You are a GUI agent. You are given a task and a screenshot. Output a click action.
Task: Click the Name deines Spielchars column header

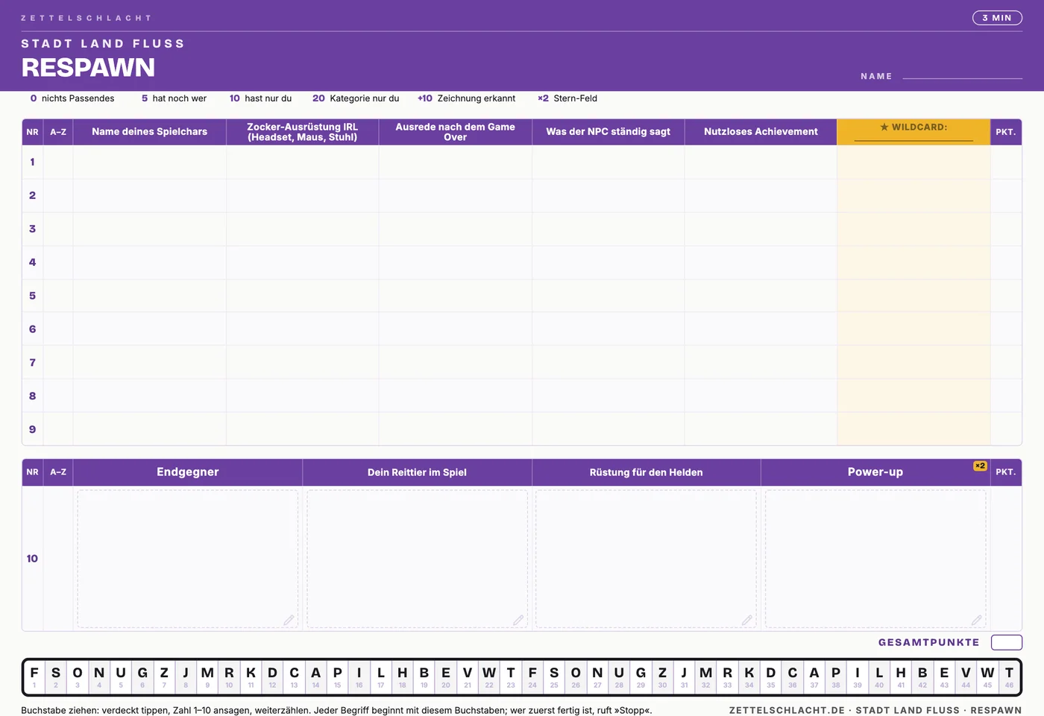(150, 132)
